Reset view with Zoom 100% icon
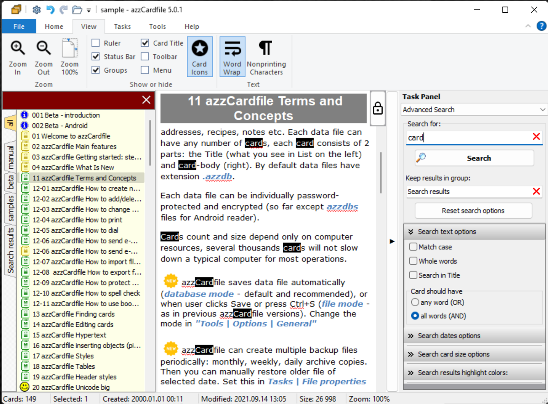The image size is (548, 404). coord(69,48)
